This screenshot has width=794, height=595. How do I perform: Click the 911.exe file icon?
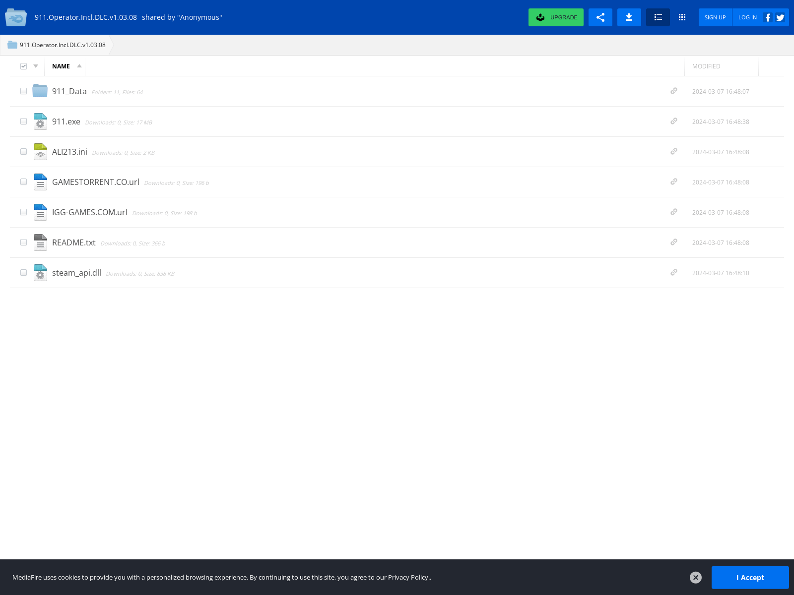[40, 121]
